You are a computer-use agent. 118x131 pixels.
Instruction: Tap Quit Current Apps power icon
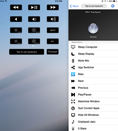coord(73,108)
